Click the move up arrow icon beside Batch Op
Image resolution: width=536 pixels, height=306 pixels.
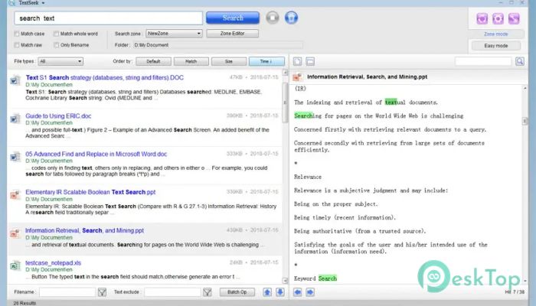click(267, 291)
